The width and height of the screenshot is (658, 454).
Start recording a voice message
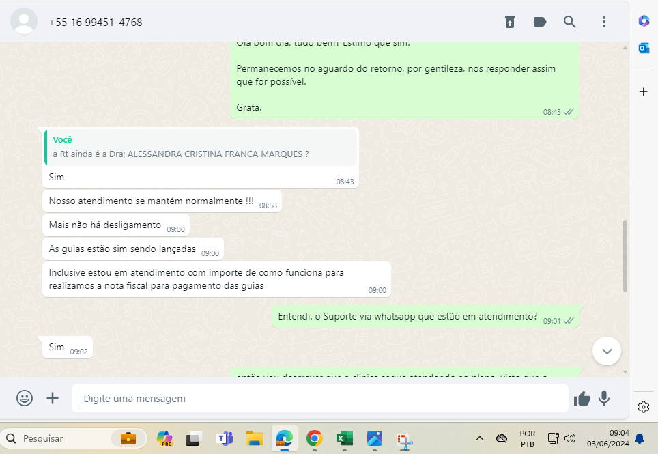604,398
